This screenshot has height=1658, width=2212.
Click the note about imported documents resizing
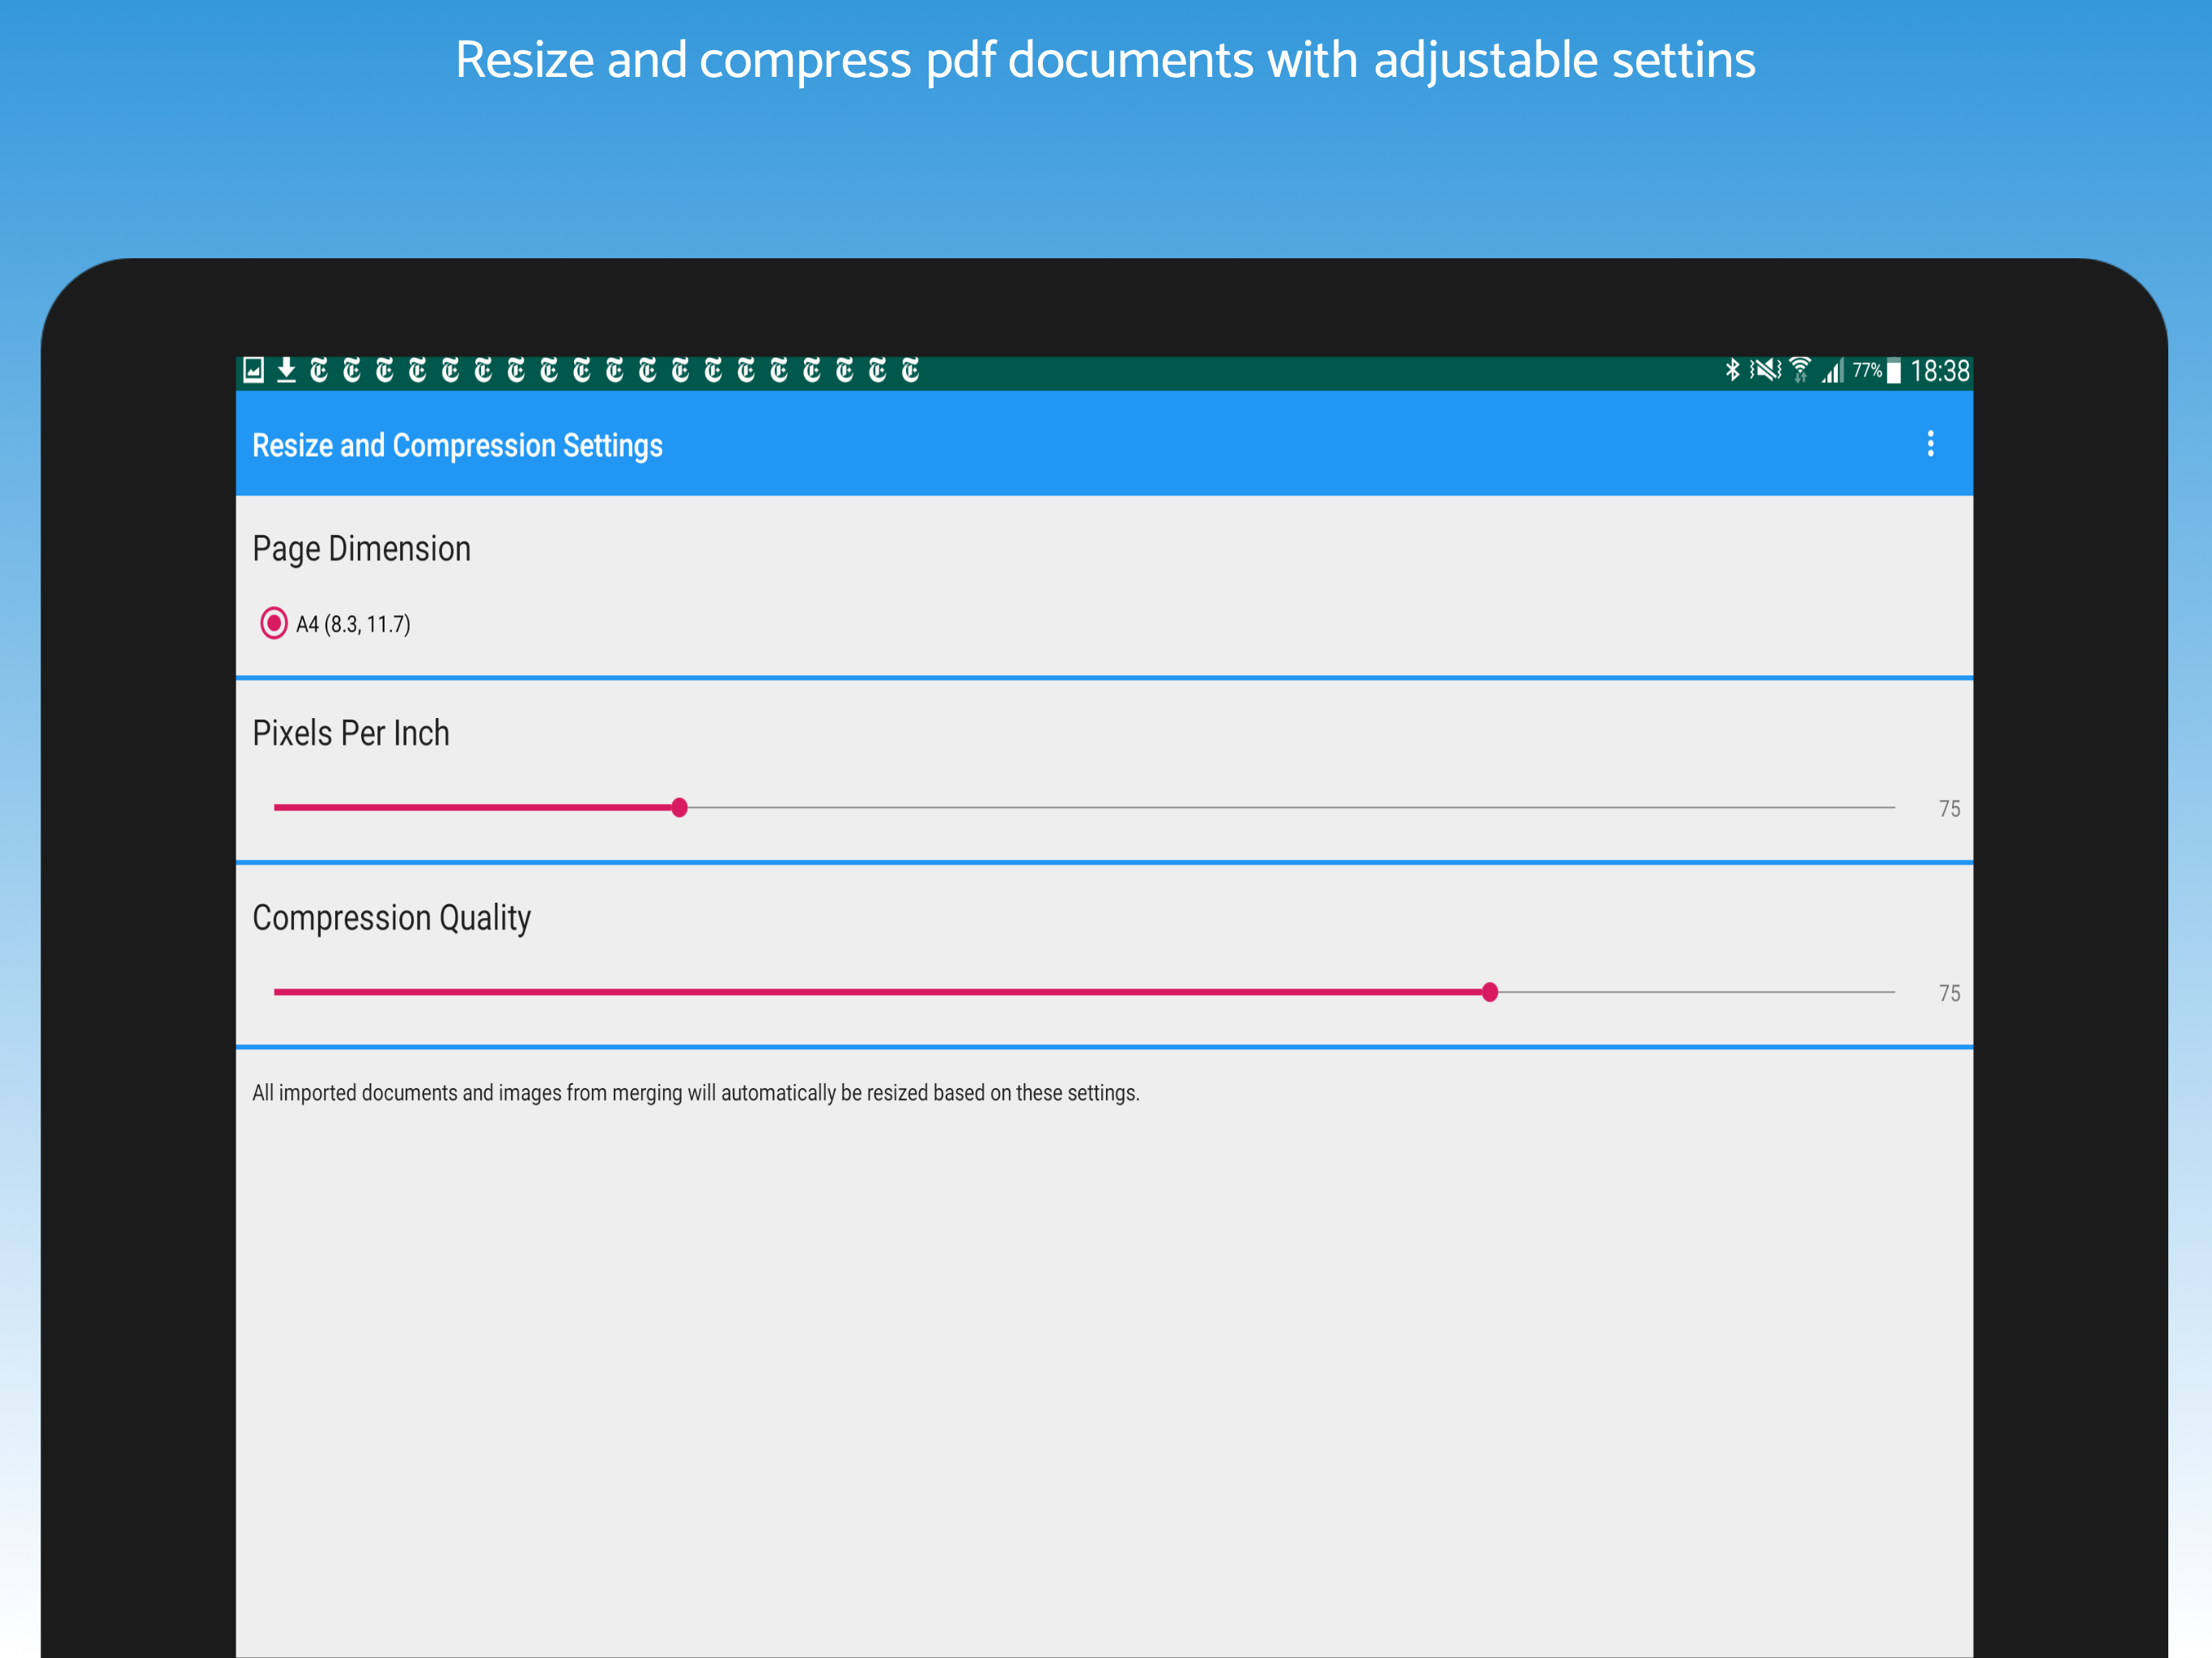pyautogui.click(x=696, y=1093)
